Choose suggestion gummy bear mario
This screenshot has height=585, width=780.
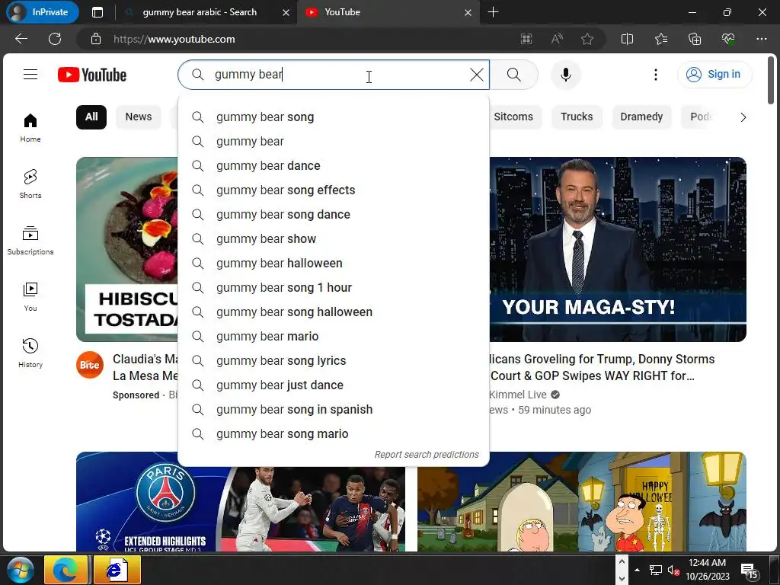334,336
